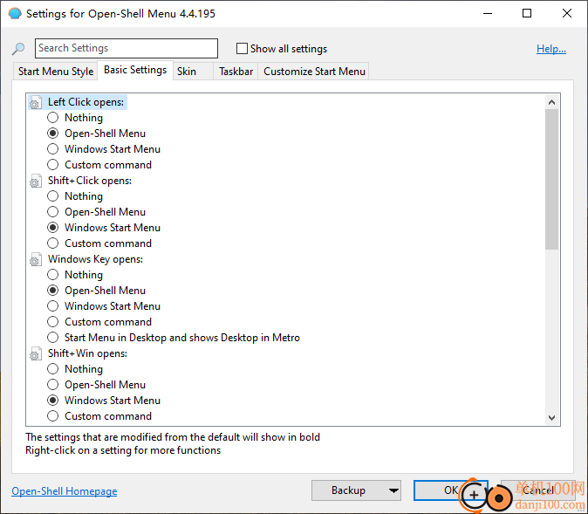The width and height of the screenshot is (588, 514).
Task: Click the scroll up arrow of settings list
Action: pos(551,102)
